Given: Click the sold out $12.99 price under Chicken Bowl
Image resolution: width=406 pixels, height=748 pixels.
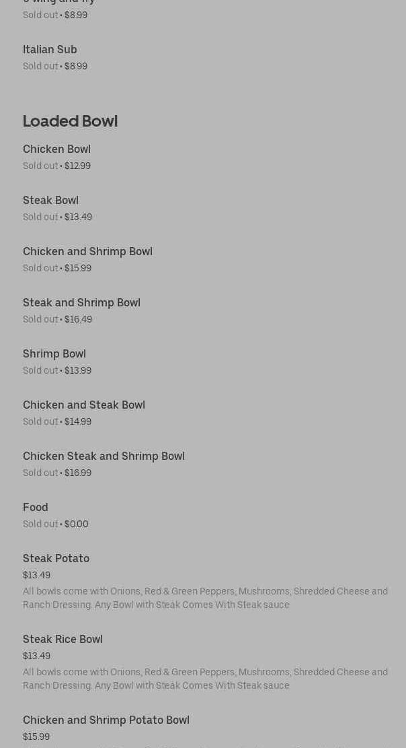Looking at the screenshot, I should click(56, 166).
